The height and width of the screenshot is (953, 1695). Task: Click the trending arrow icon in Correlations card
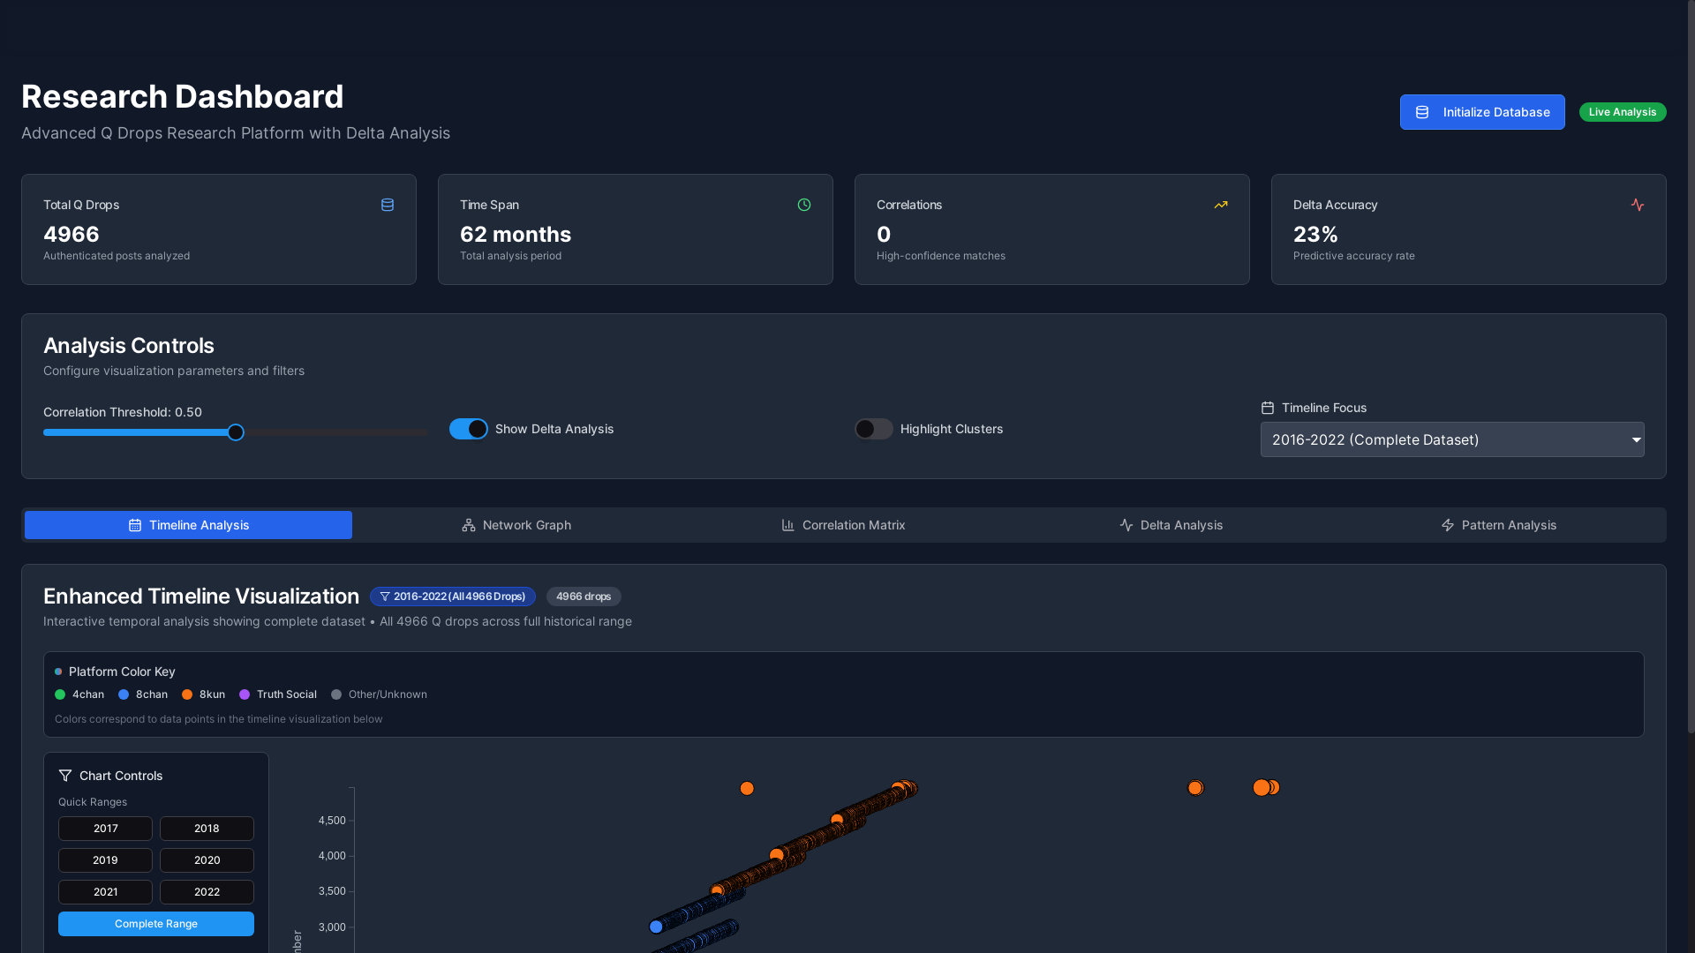[1221, 205]
